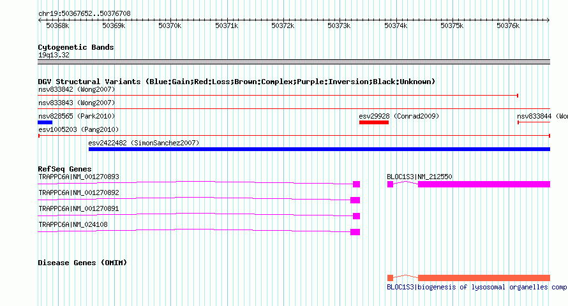Select the RefSeq Genes track title

[x=64, y=169]
